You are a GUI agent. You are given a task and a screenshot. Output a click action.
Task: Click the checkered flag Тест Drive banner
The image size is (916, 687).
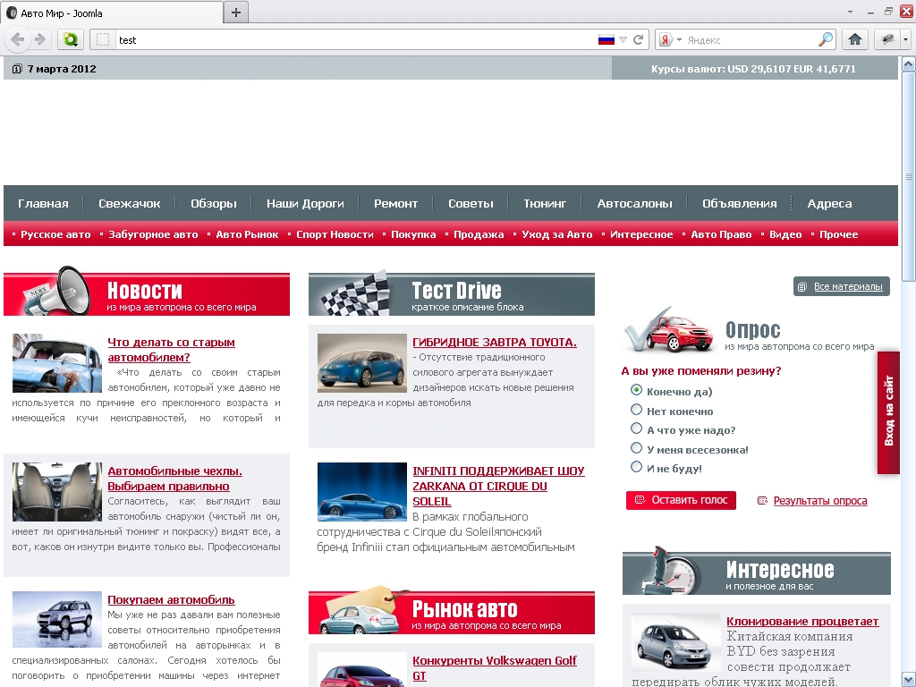pyautogui.click(x=452, y=293)
